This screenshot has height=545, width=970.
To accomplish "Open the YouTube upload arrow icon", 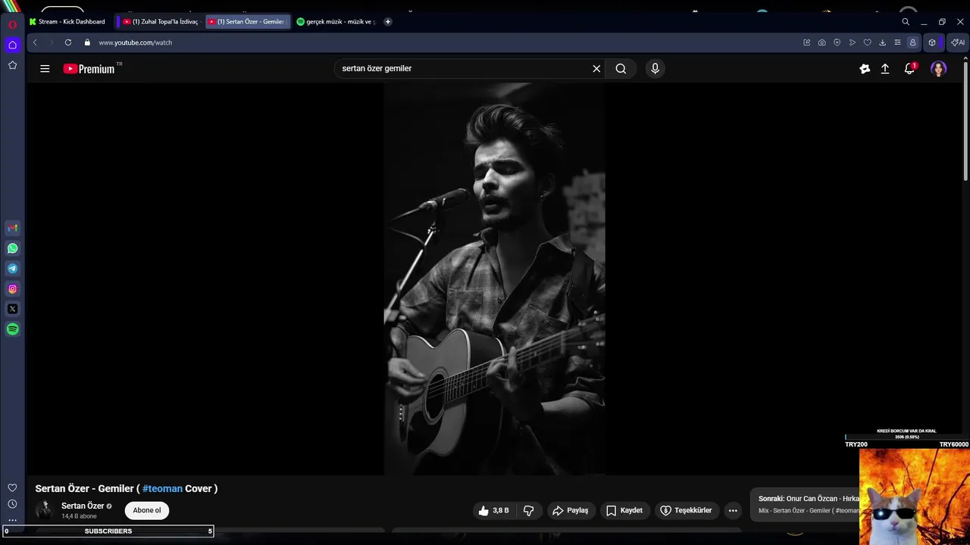I will point(885,69).
